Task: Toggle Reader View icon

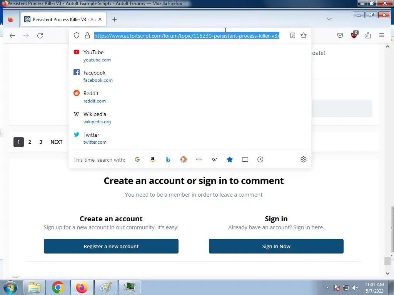Action: tap(293, 35)
